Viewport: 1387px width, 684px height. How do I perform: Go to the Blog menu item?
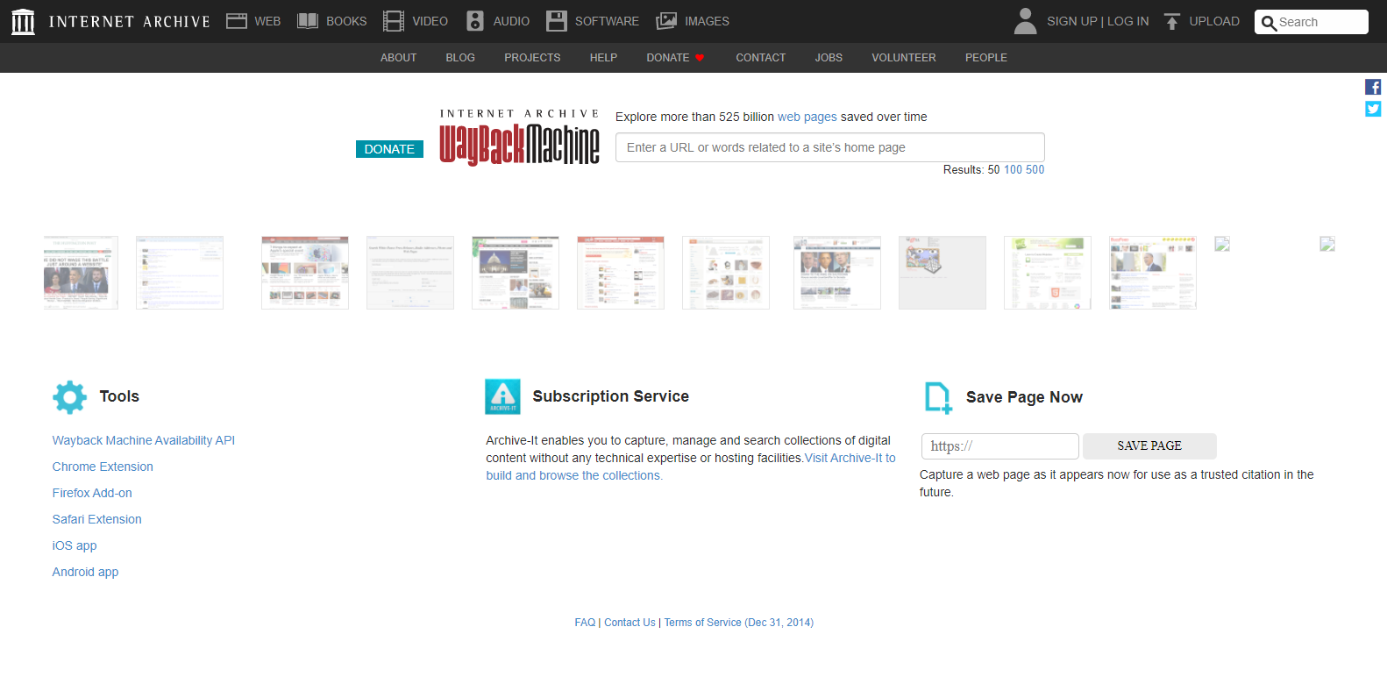click(460, 58)
